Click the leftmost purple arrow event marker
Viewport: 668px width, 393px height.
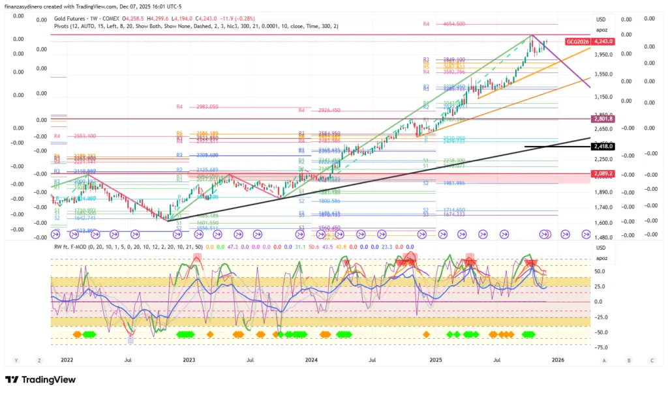[55, 234]
